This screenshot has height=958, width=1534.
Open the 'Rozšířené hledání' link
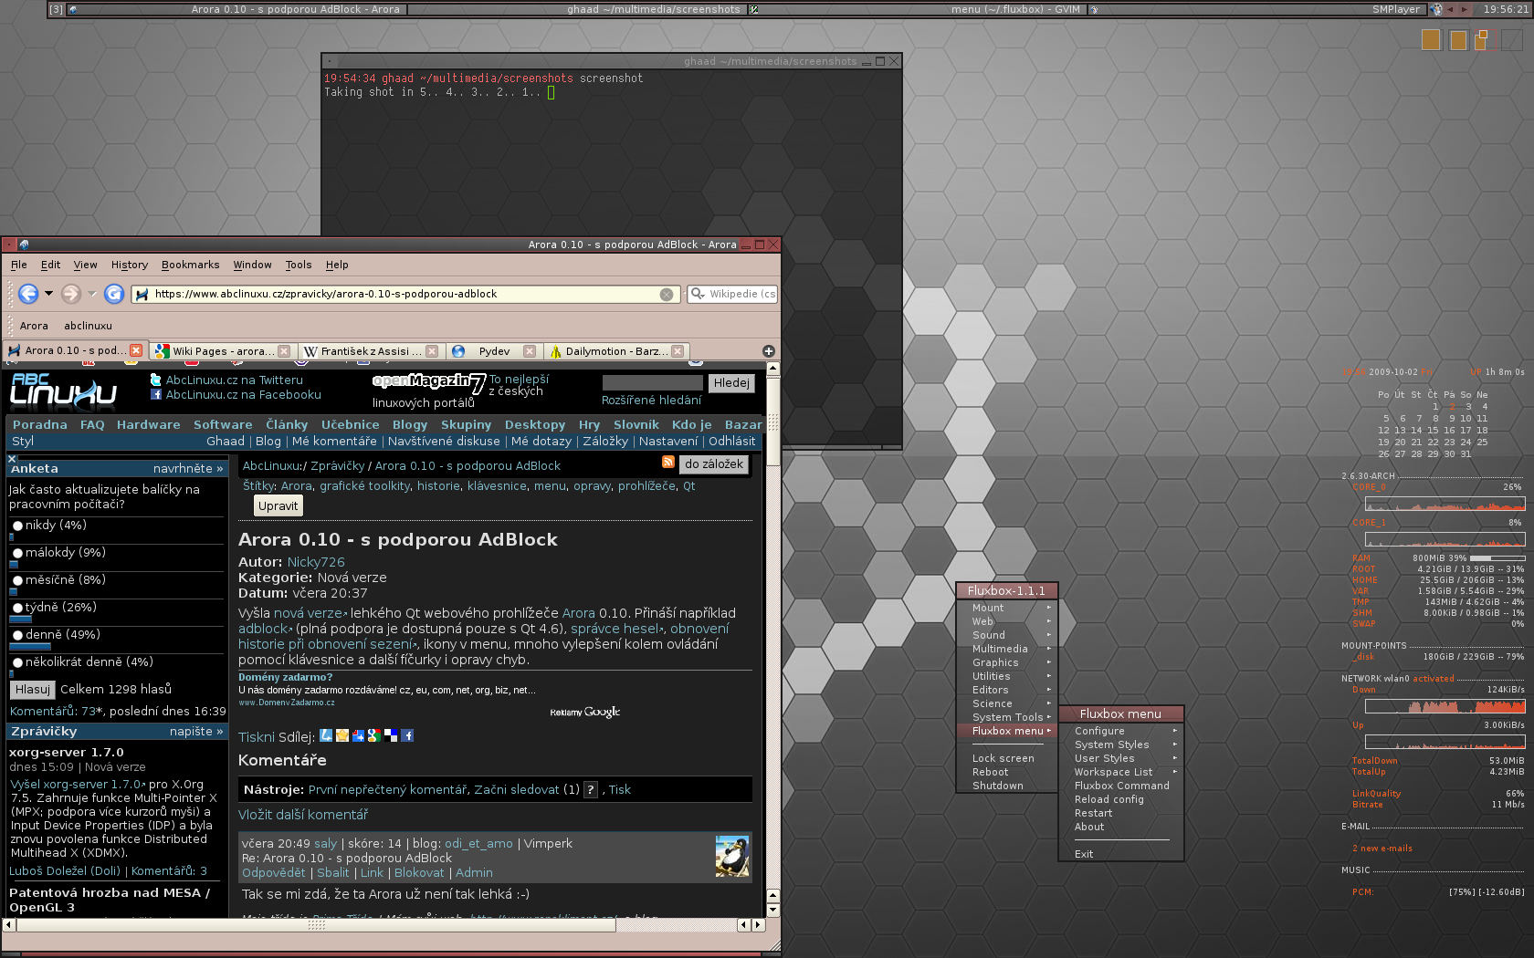point(651,401)
